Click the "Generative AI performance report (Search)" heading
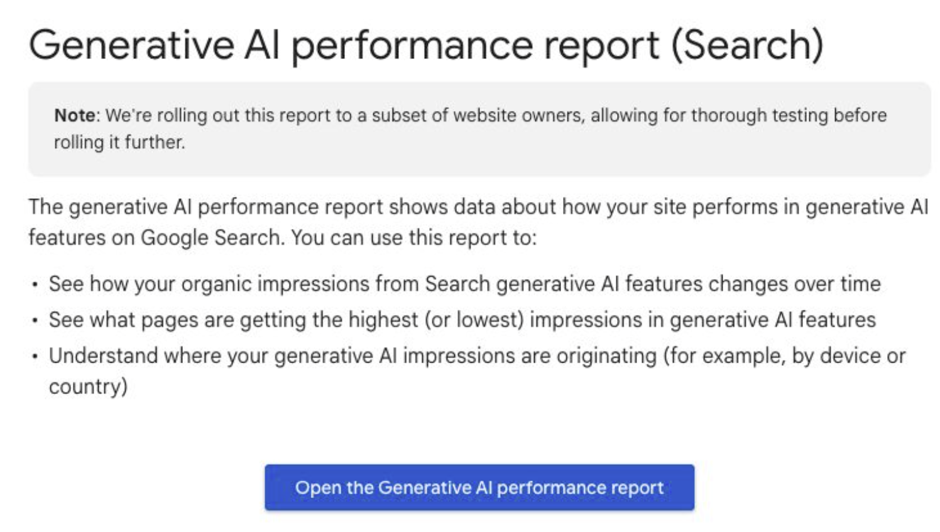 426,45
